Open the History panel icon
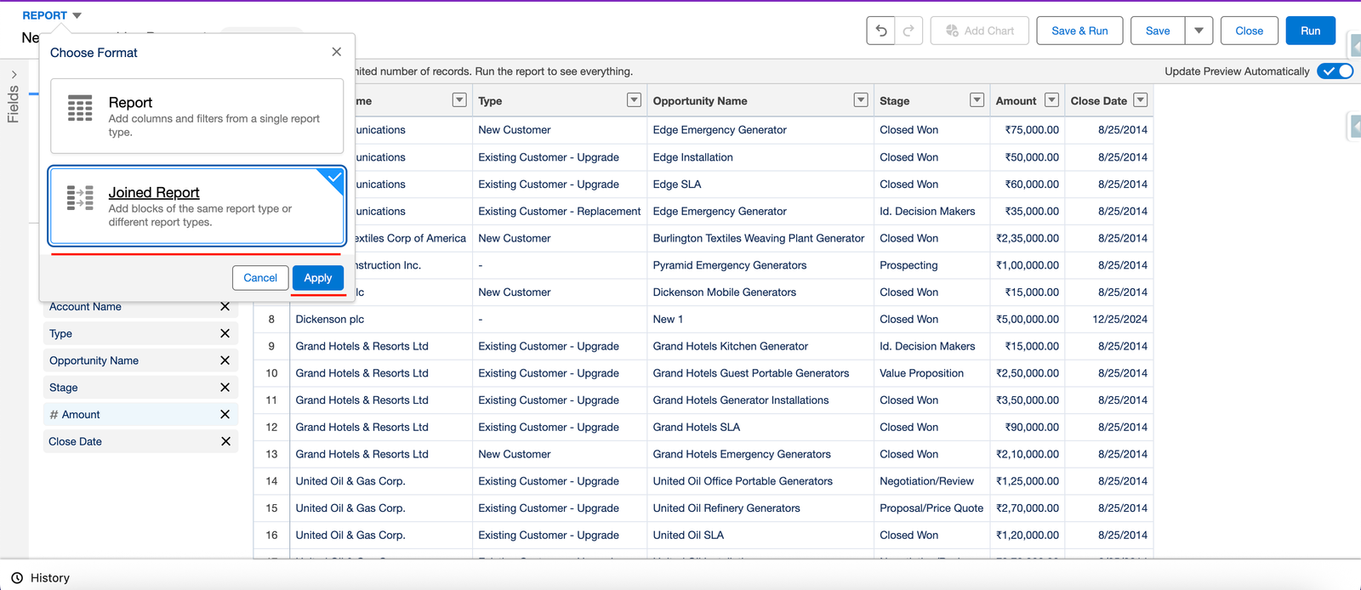 point(17,578)
